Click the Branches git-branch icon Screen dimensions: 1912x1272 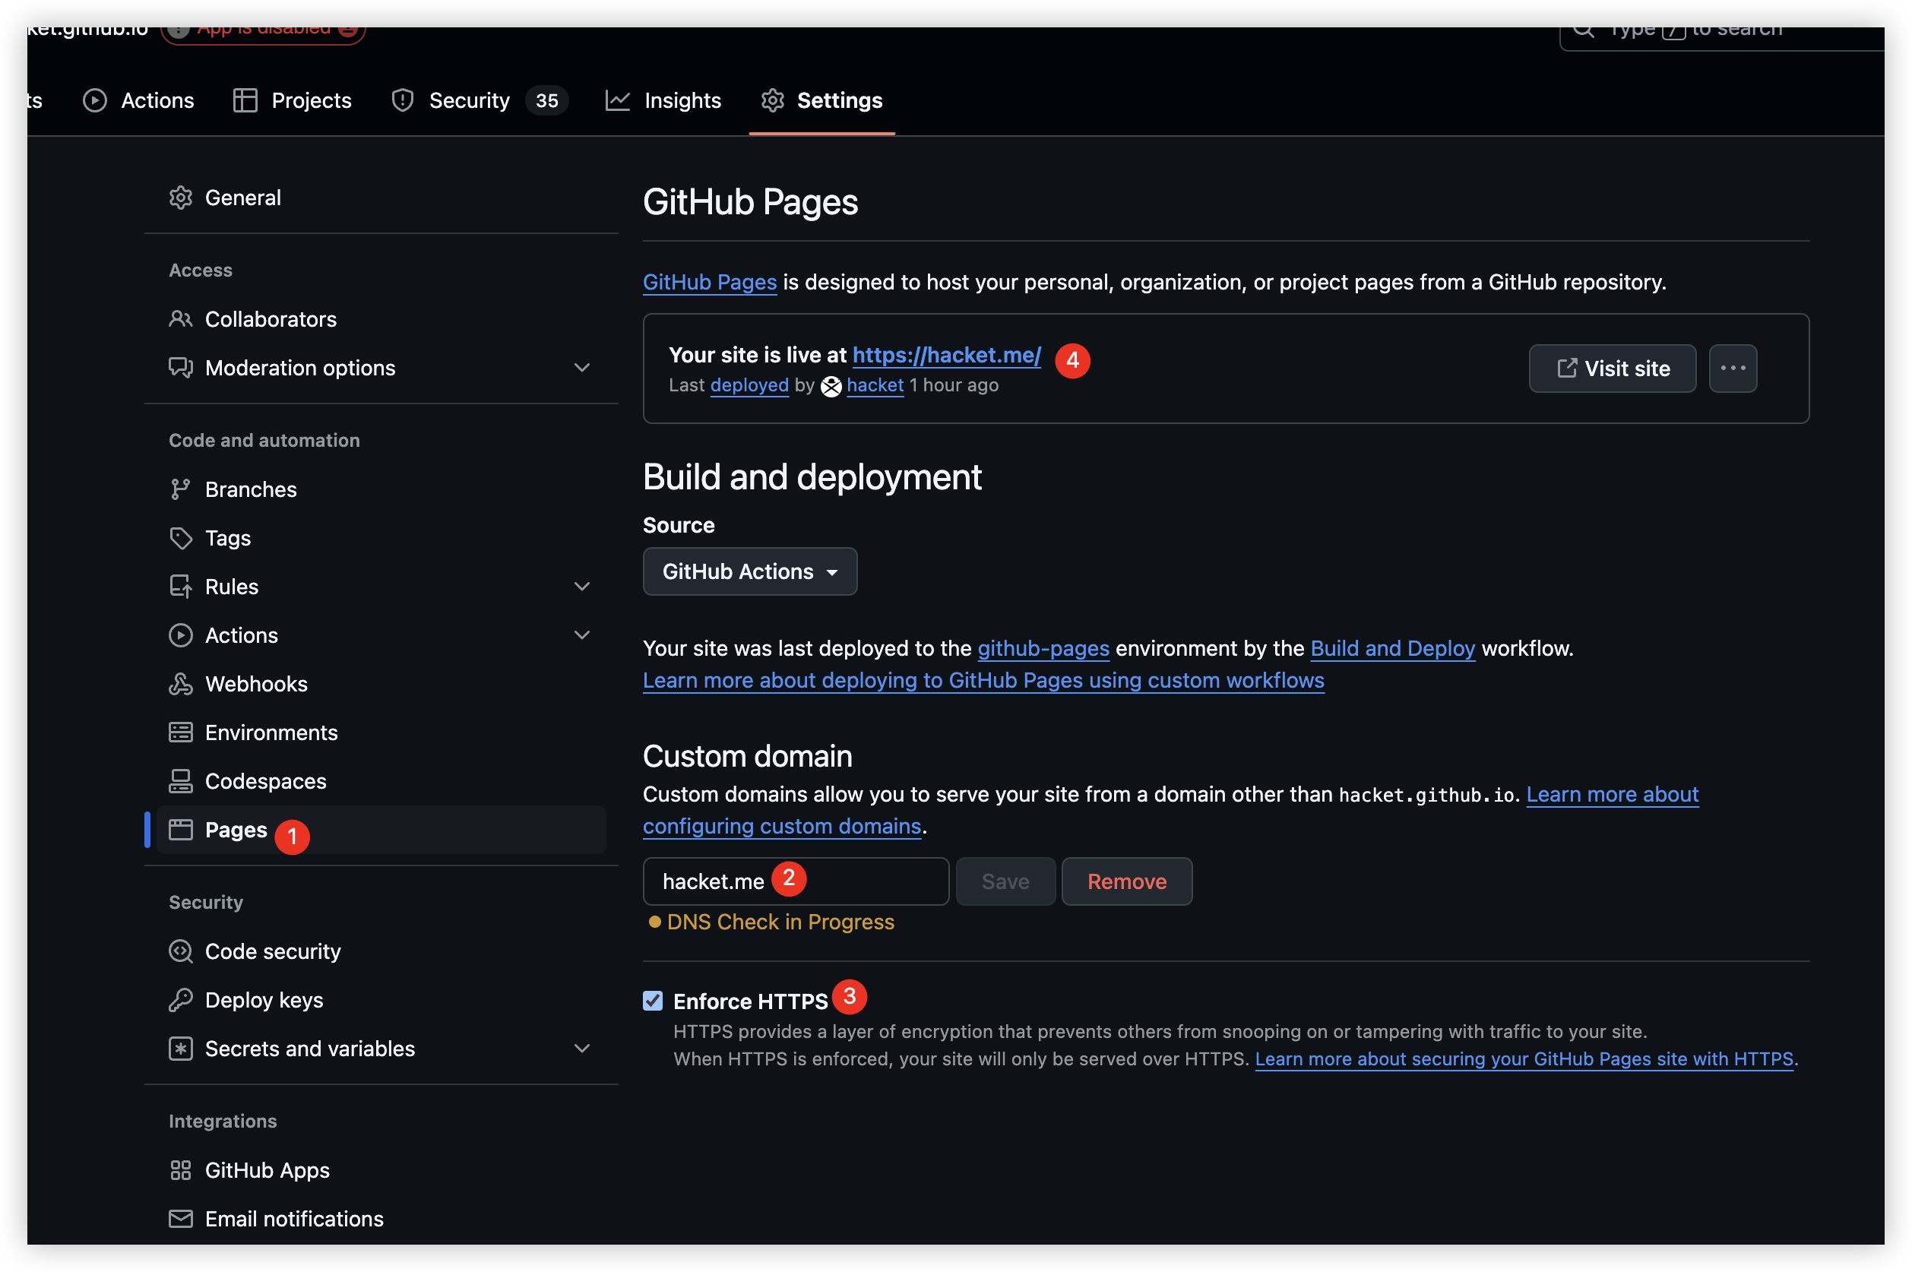coord(180,489)
